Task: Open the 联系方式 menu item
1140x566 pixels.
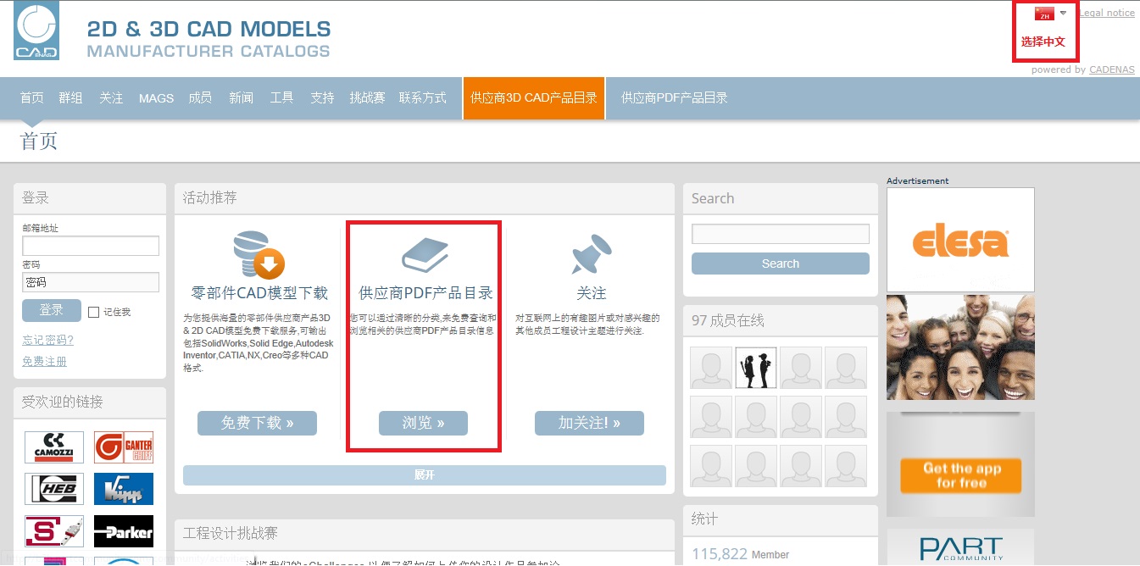Action: pos(423,98)
